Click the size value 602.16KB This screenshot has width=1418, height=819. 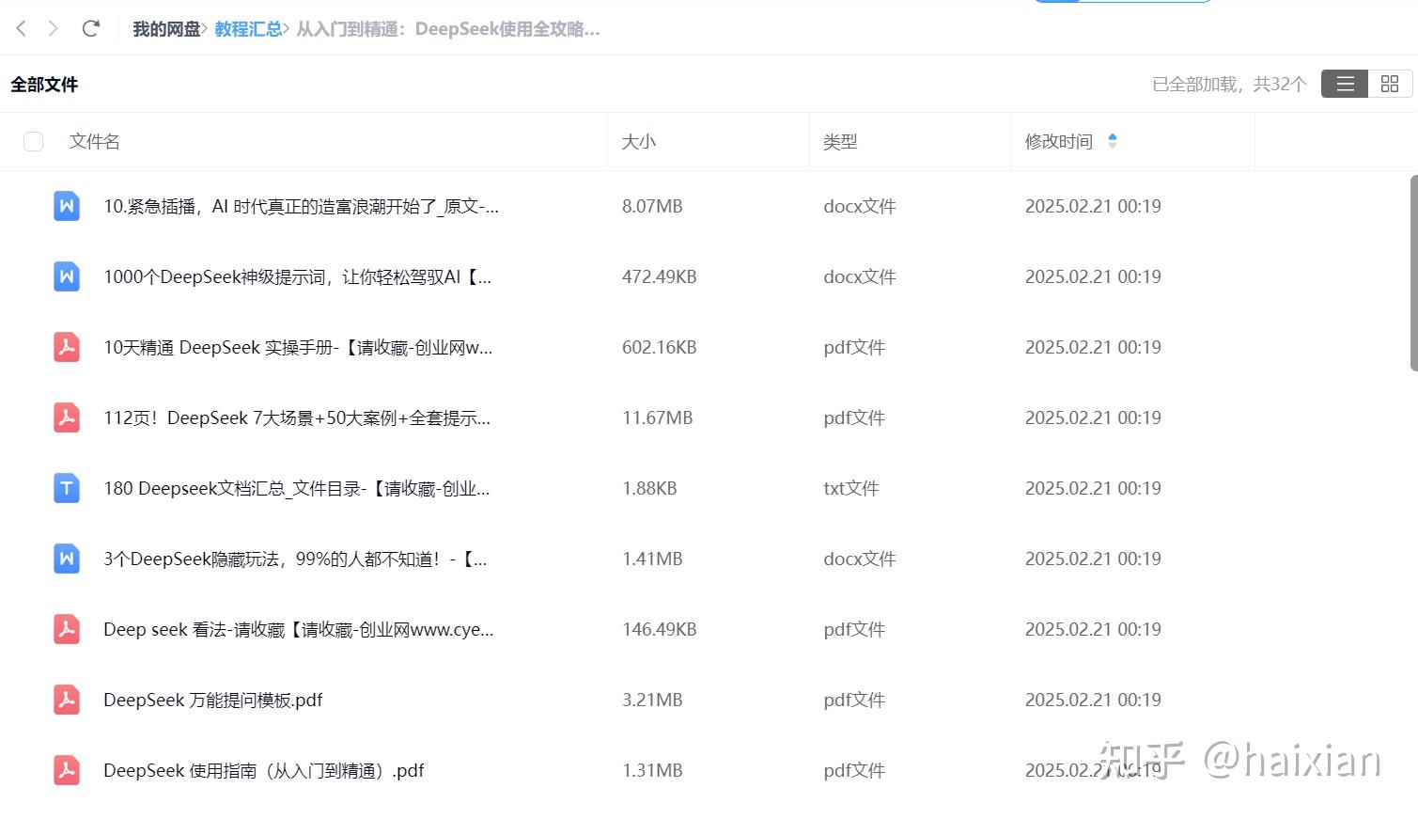pyautogui.click(x=660, y=347)
